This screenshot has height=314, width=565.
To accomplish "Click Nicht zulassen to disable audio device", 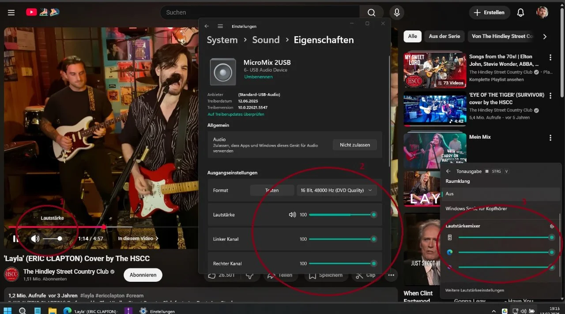I will (354, 145).
